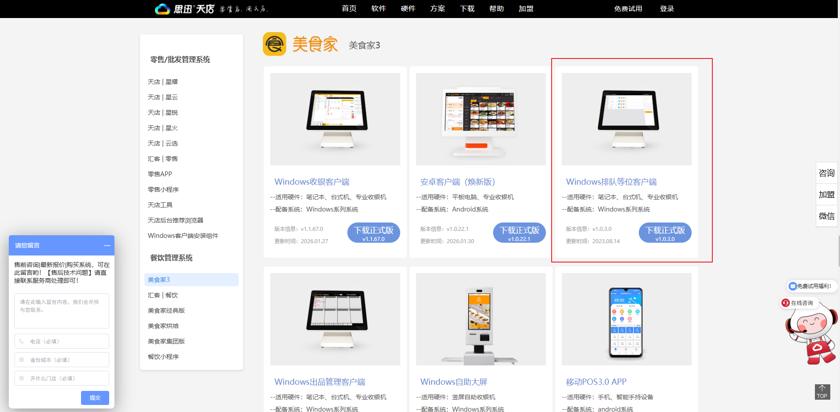Focus the 电话（必填）input field
840x412 pixels.
[x=62, y=341]
